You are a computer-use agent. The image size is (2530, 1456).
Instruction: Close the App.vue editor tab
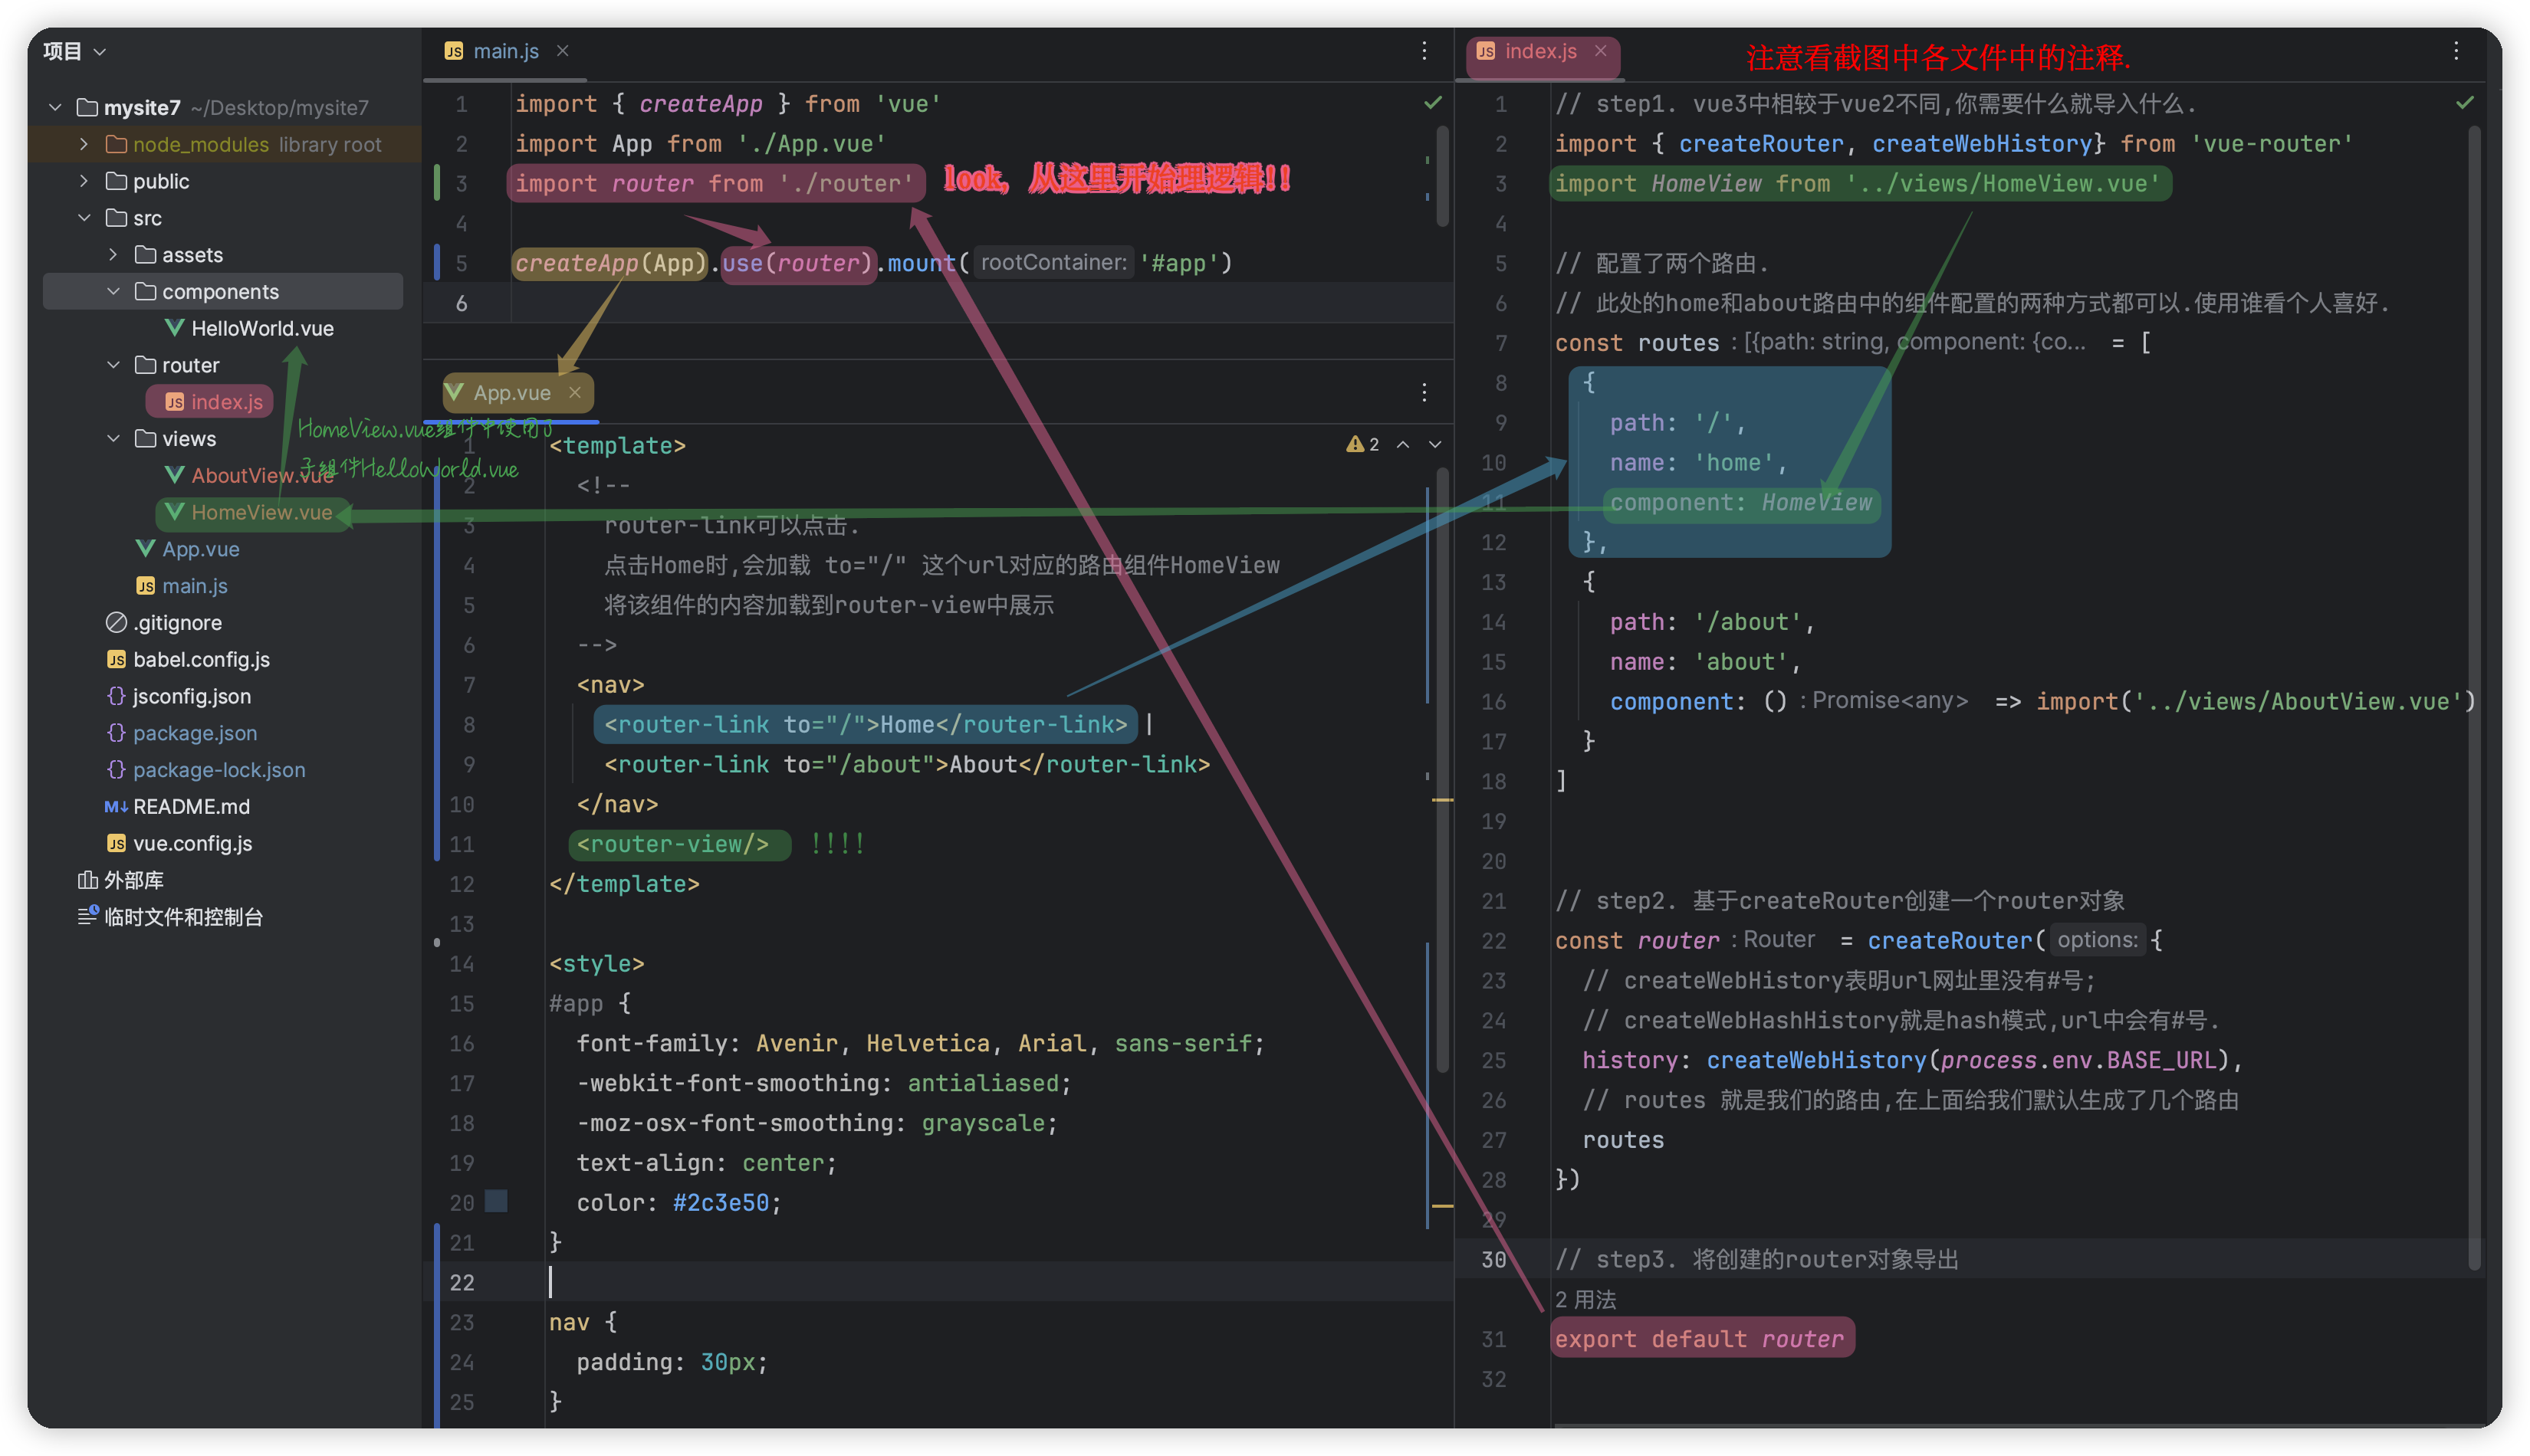point(574,392)
